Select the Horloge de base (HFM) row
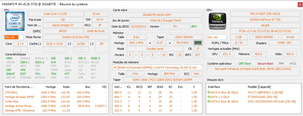This screenshot has width=303, height=116. (56, 97)
